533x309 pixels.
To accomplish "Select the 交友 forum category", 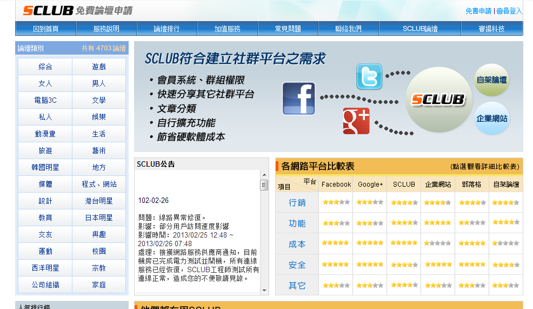I will pyautogui.click(x=45, y=234).
